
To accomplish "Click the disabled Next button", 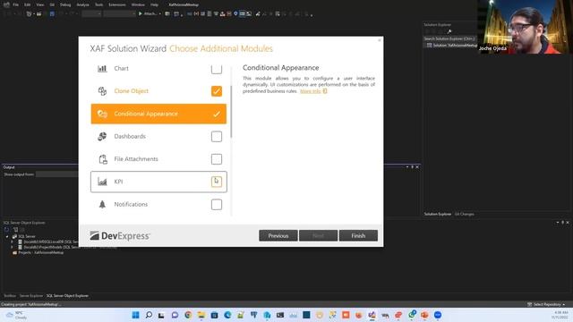I will (318, 235).
